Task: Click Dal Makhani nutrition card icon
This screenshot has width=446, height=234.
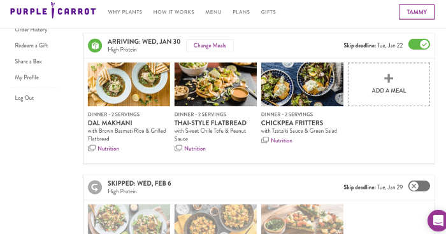Action: click(92, 148)
